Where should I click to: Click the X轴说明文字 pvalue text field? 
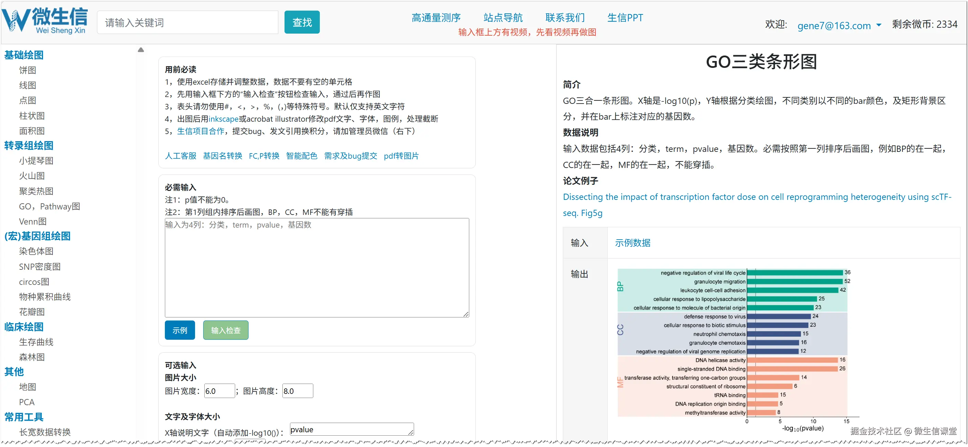[352, 430]
